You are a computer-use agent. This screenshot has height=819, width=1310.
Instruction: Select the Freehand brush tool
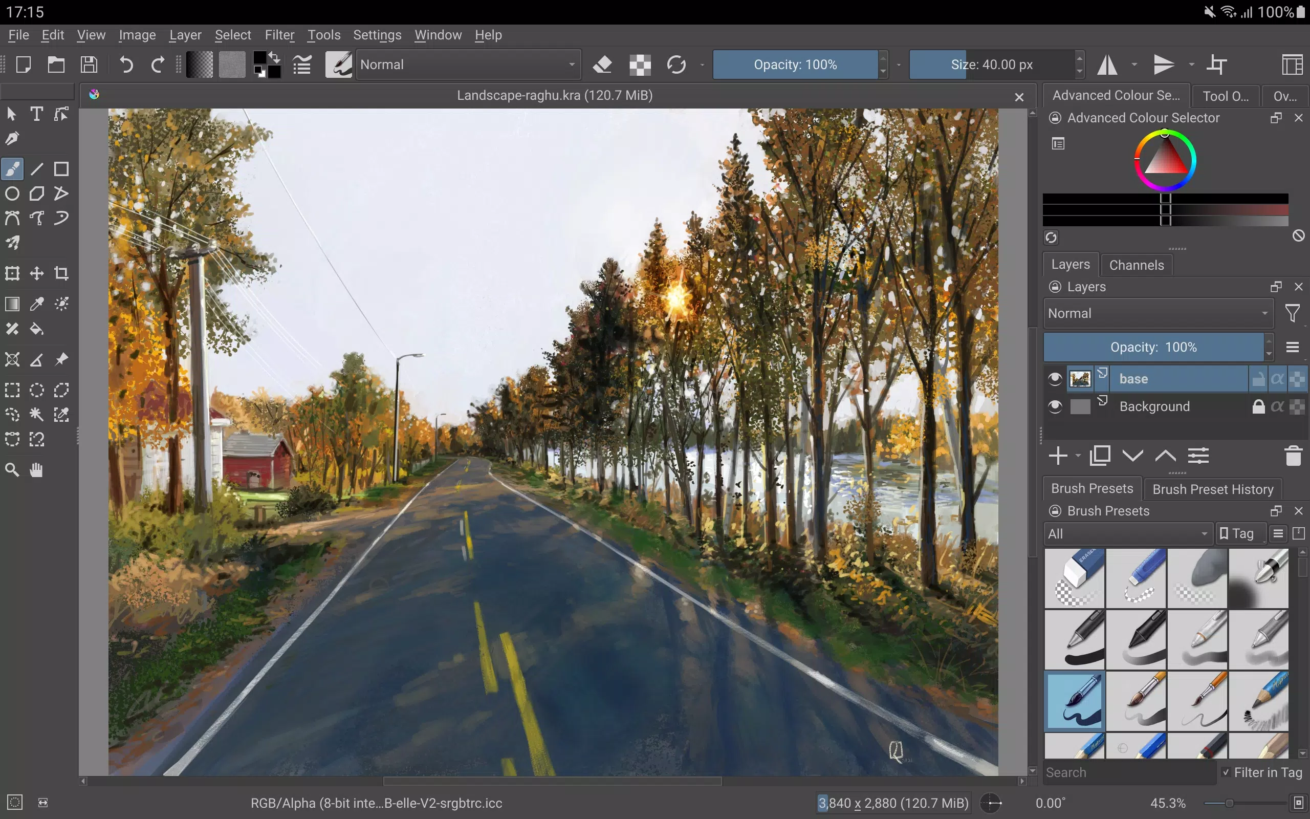coord(12,169)
